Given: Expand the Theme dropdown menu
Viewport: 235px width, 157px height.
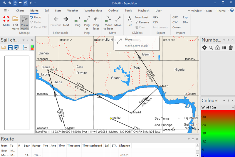Looking at the screenshot, I should (223, 11).
